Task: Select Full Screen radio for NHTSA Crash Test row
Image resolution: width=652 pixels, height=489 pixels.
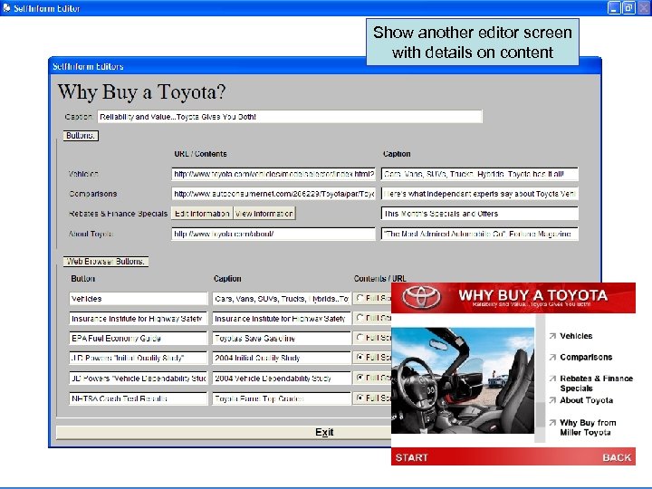Action: pyautogui.click(x=360, y=398)
